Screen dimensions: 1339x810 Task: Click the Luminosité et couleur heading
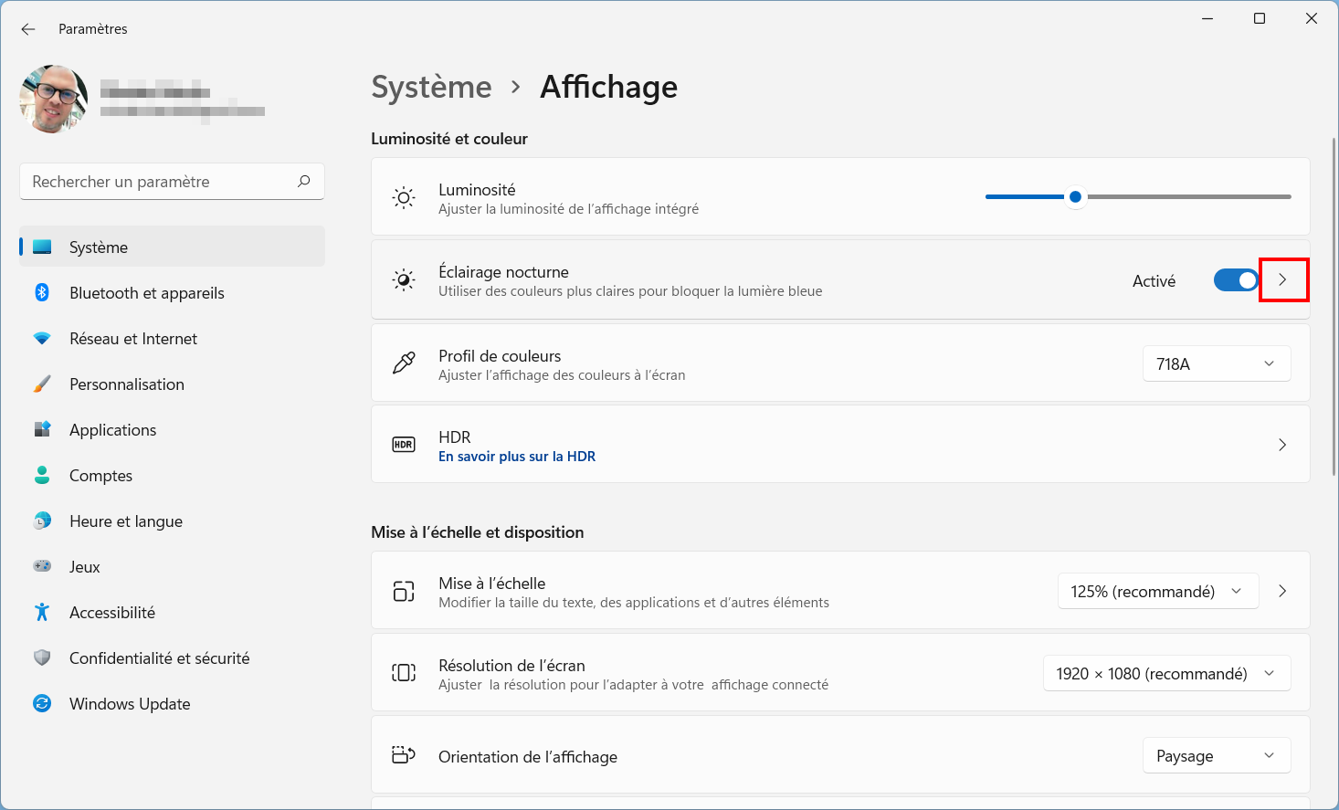point(449,139)
